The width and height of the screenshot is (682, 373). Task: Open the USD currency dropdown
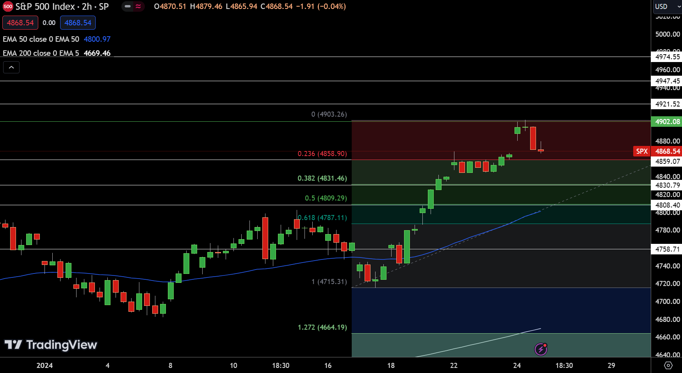(667, 6)
